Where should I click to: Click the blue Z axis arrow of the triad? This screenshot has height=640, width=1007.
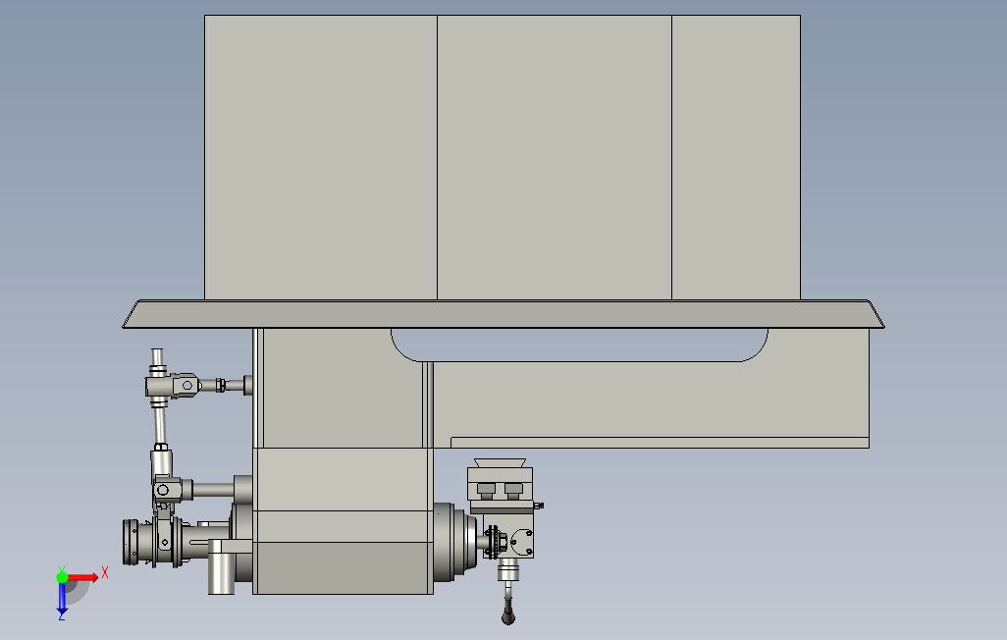tap(62, 598)
